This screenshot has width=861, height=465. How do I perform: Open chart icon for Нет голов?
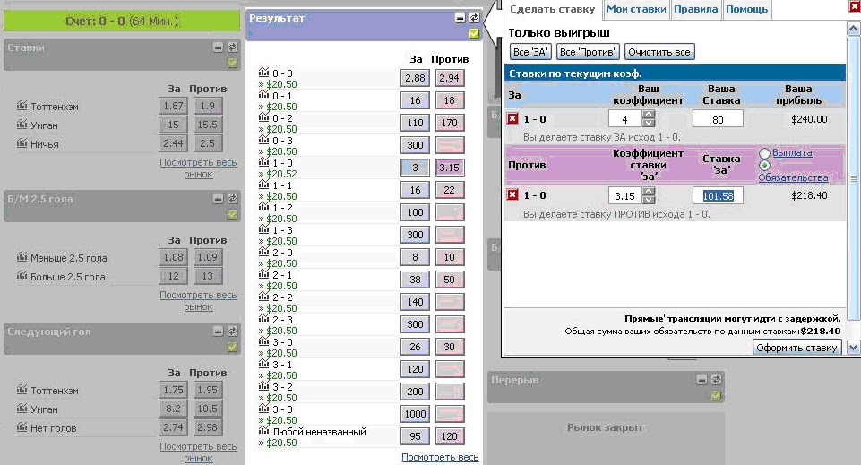click(22, 427)
